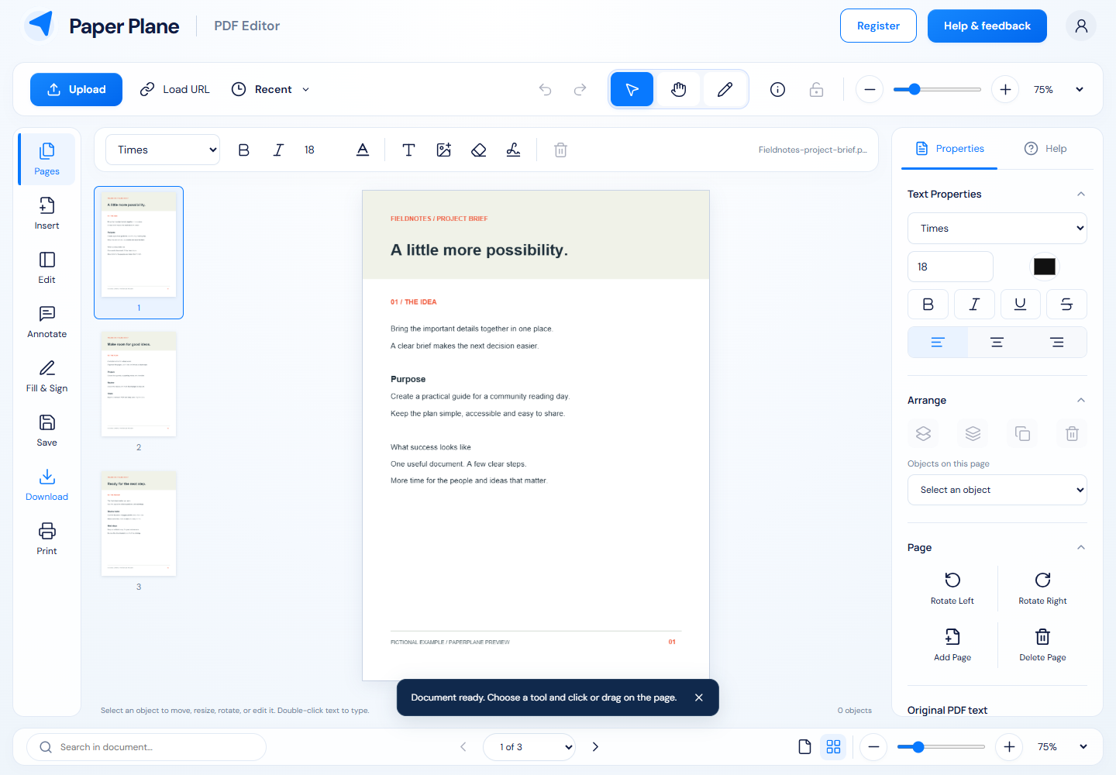Open the Annotate sidebar panel

(x=47, y=322)
